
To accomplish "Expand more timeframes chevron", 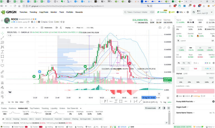I will point(37,27).
